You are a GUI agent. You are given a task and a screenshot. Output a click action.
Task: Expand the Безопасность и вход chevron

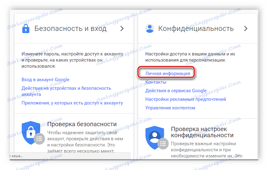tap(122, 28)
